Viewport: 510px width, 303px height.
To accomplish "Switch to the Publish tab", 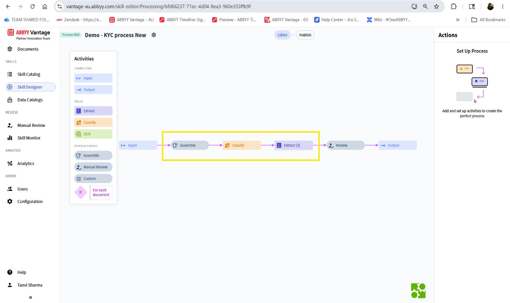I will coord(305,35).
